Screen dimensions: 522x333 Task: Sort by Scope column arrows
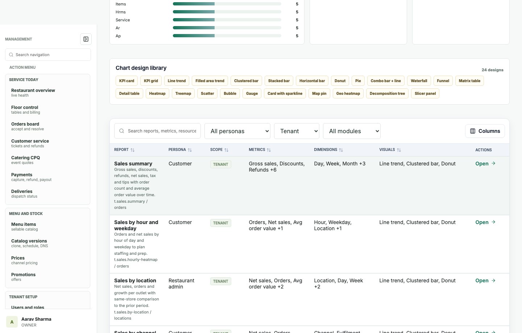pos(226,150)
